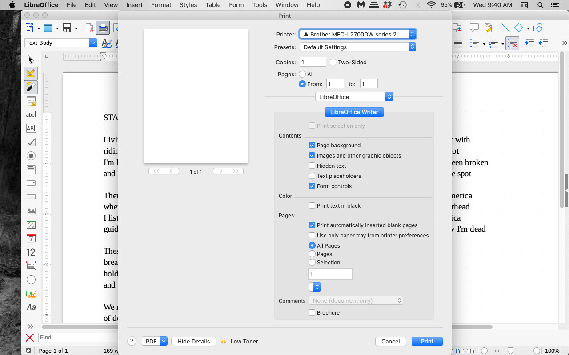This screenshot has height=355, width=569.
Task: Click the Insert Comment icon
Action: point(474,27)
